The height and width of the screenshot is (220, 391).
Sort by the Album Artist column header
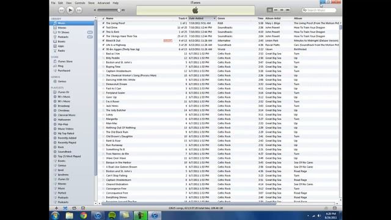[273, 18]
